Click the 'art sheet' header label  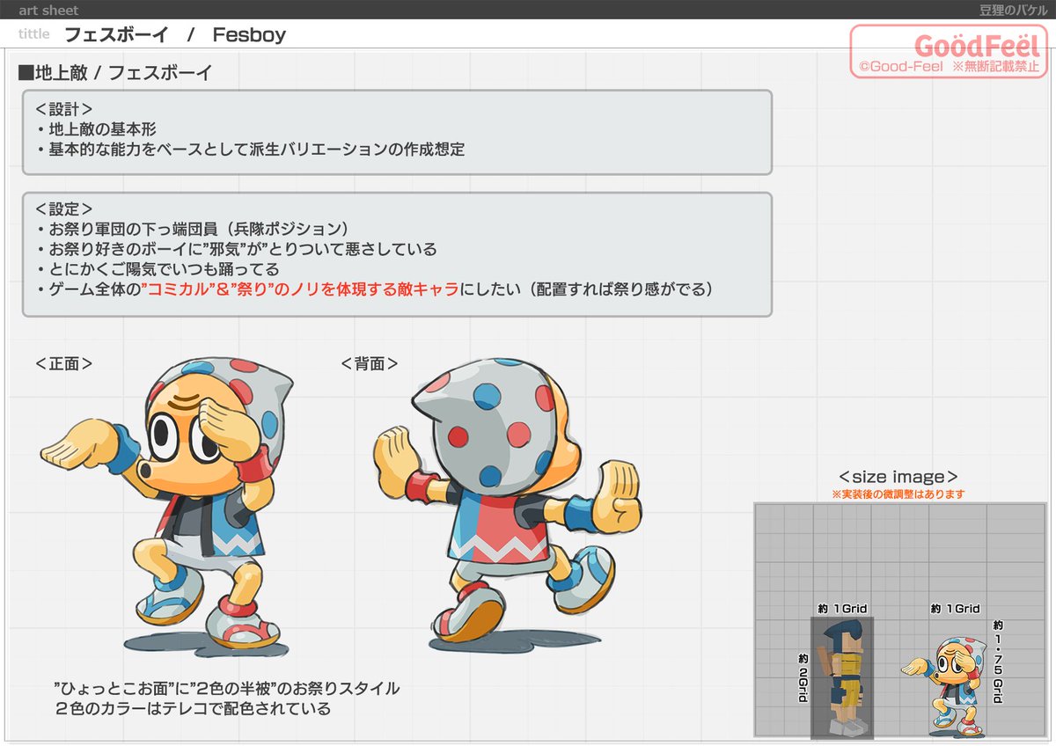coord(48,11)
